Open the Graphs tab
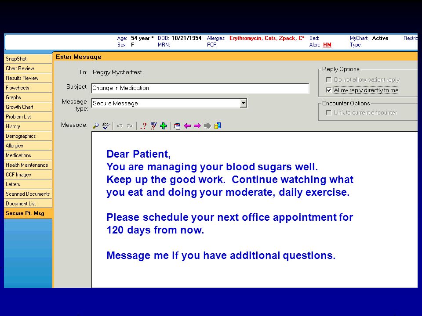 (x=28, y=97)
